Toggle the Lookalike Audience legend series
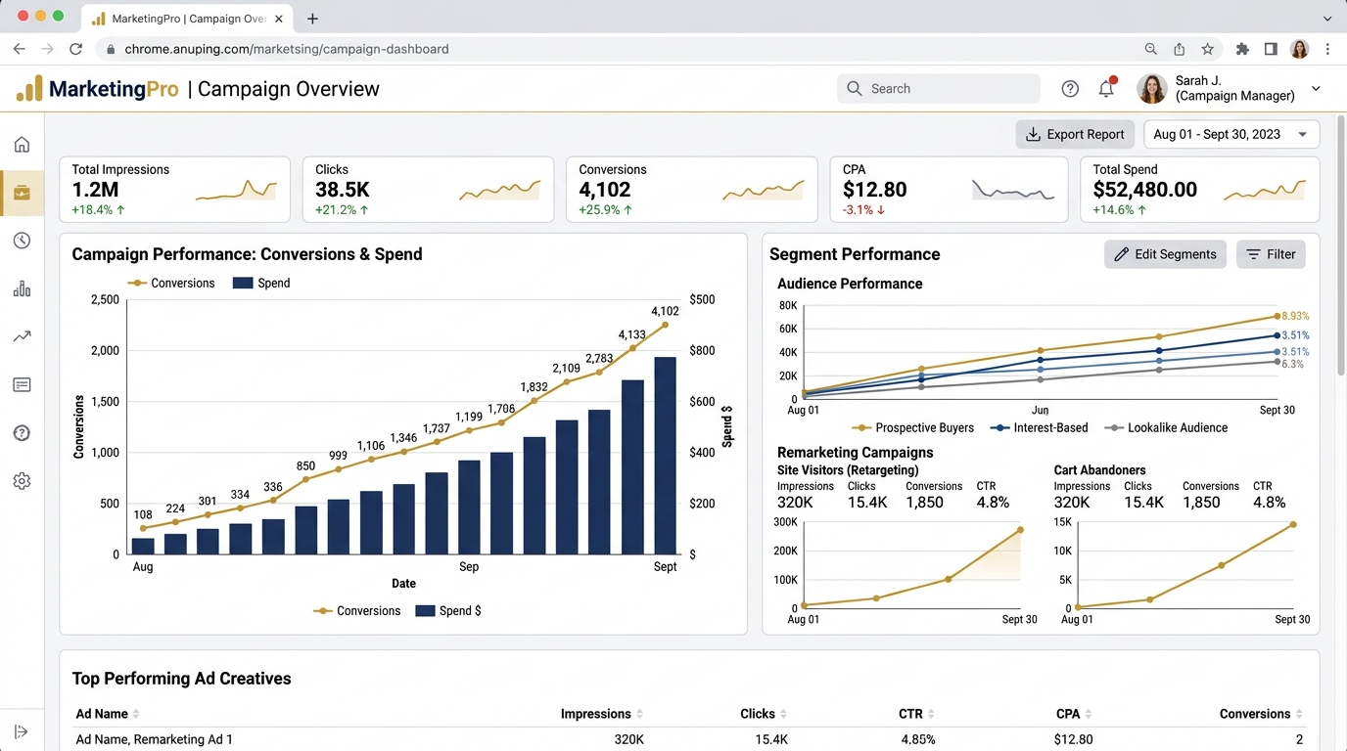Image resolution: width=1347 pixels, height=751 pixels. click(1166, 427)
